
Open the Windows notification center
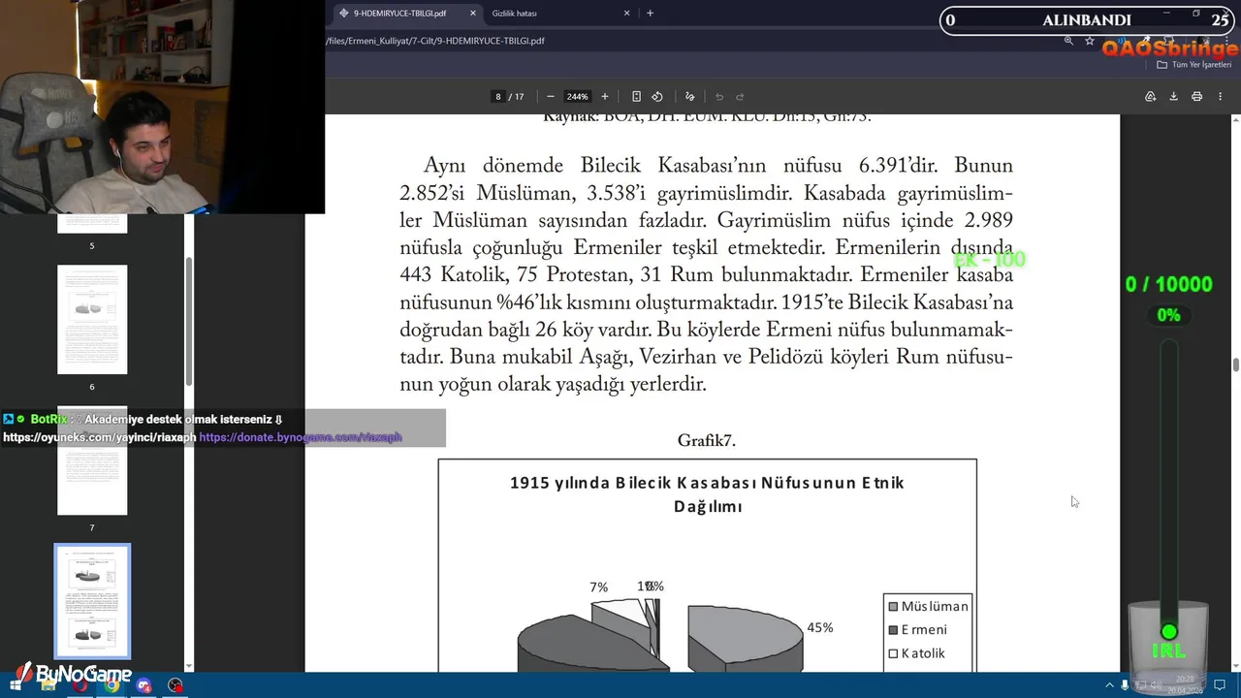click(x=1220, y=685)
